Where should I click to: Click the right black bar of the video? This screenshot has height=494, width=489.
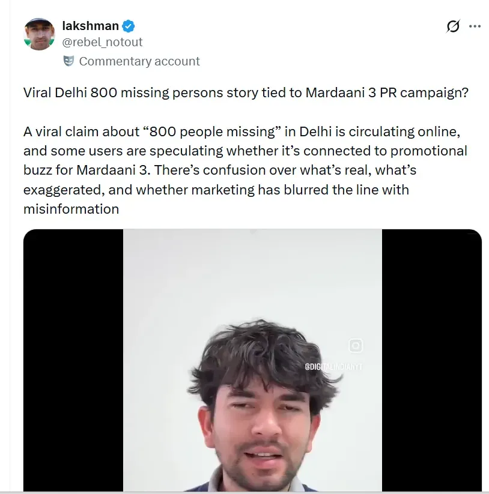click(431, 360)
